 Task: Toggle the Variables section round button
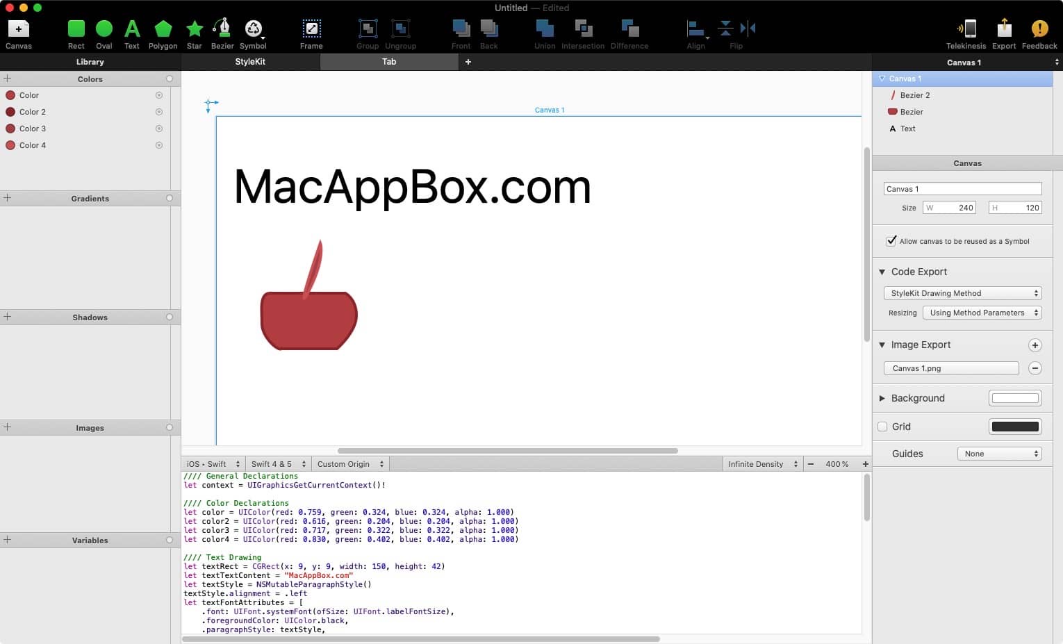pyautogui.click(x=170, y=540)
